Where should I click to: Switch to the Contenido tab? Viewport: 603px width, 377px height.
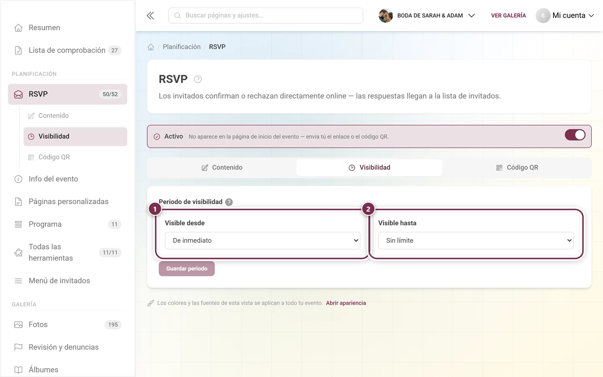222,168
